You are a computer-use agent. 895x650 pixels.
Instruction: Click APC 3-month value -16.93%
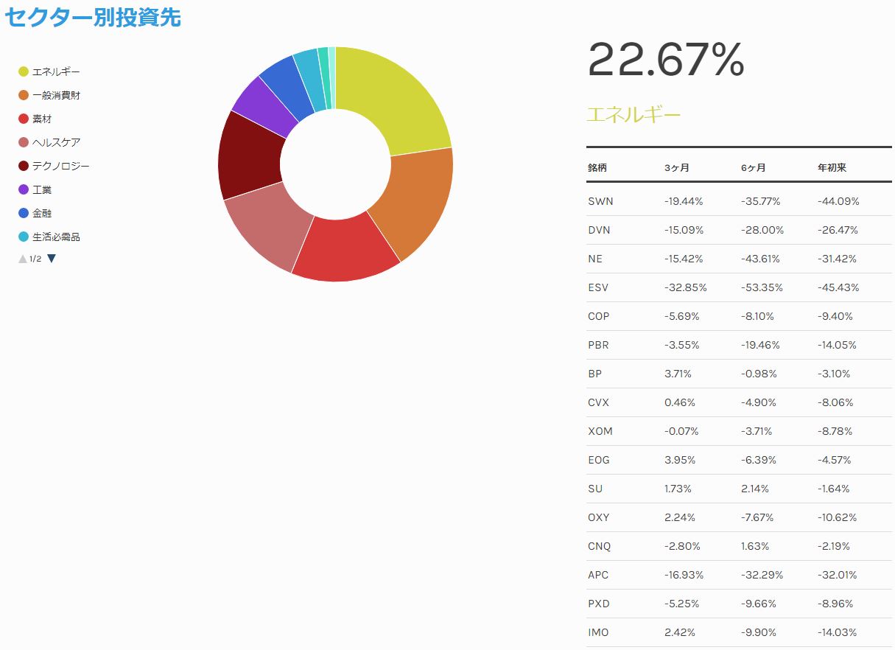coord(684,575)
